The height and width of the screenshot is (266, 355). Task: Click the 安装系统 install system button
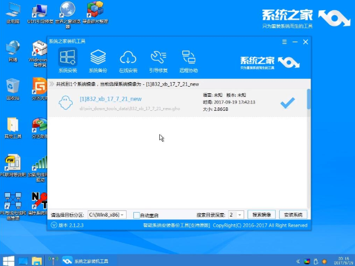coord(293,215)
